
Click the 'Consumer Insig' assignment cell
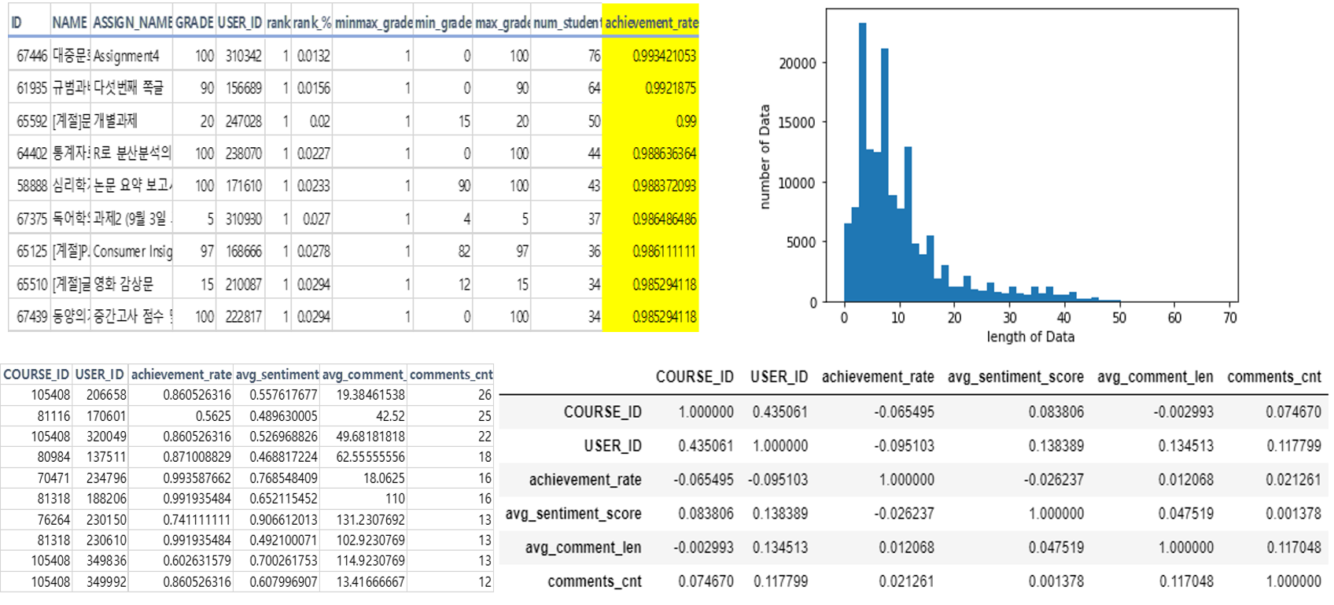pyautogui.click(x=132, y=251)
